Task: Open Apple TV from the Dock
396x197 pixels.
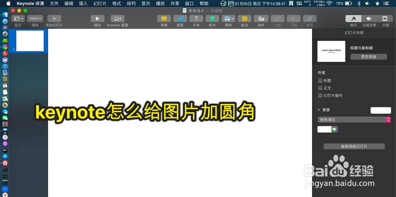Action: (x=5, y=150)
